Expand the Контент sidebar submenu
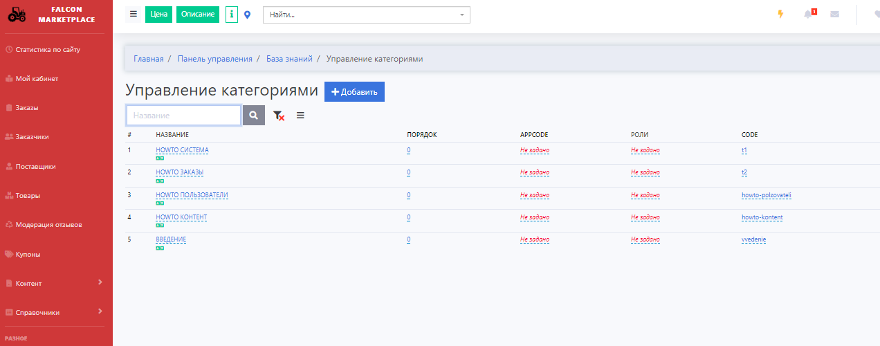This screenshot has width=880, height=346. click(x=55, y=283)
